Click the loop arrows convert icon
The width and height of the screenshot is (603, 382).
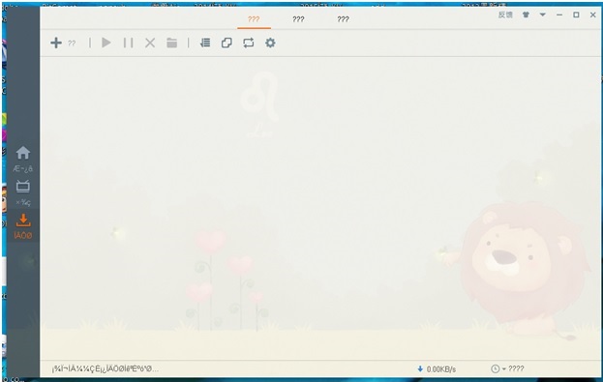(x=249, y=43)
